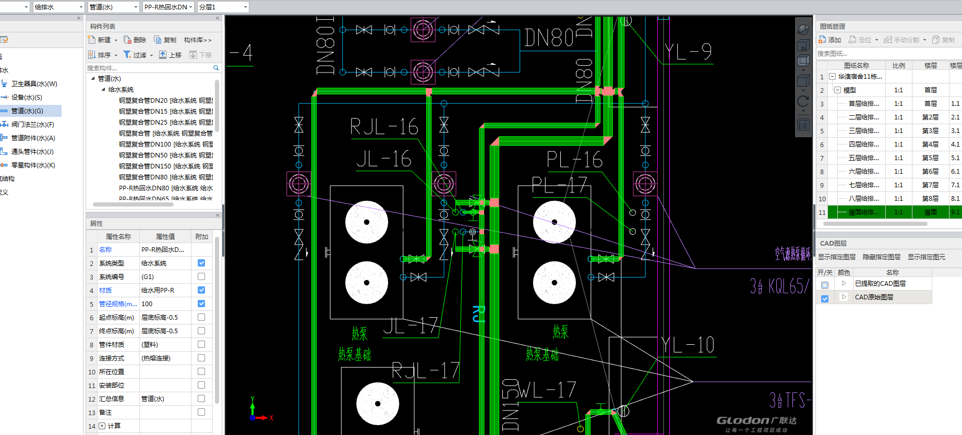Click the 搜索图纸 search field
This screenshot has width=962, height=435.
(889, 53)
